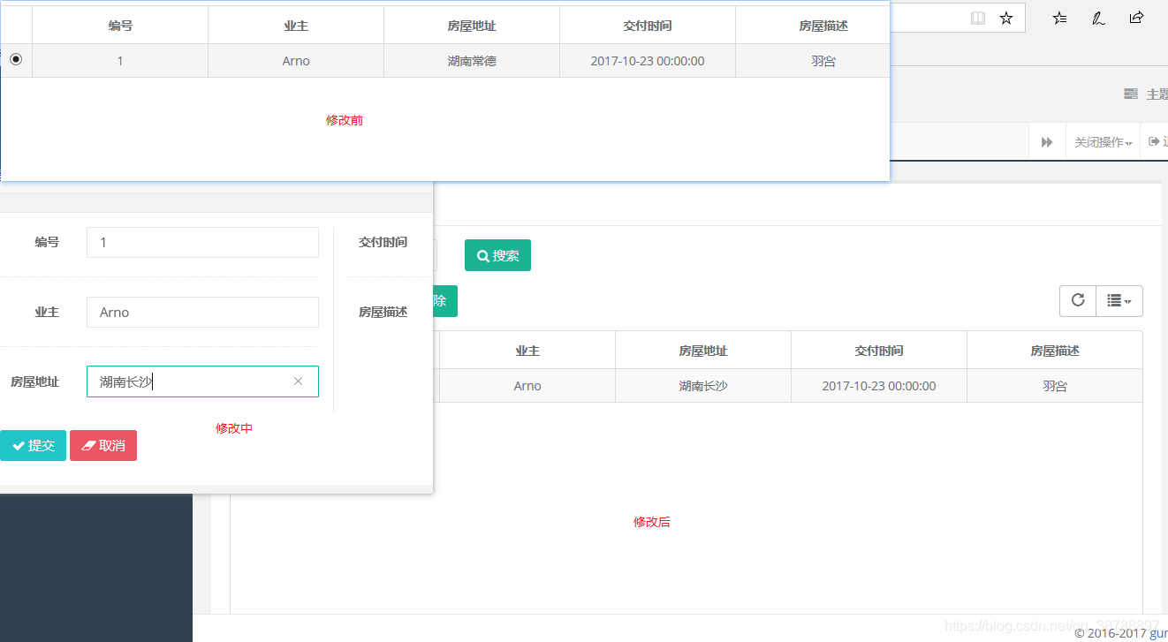
Task: Click the 取消 cancel button
Action: point(103,446)
